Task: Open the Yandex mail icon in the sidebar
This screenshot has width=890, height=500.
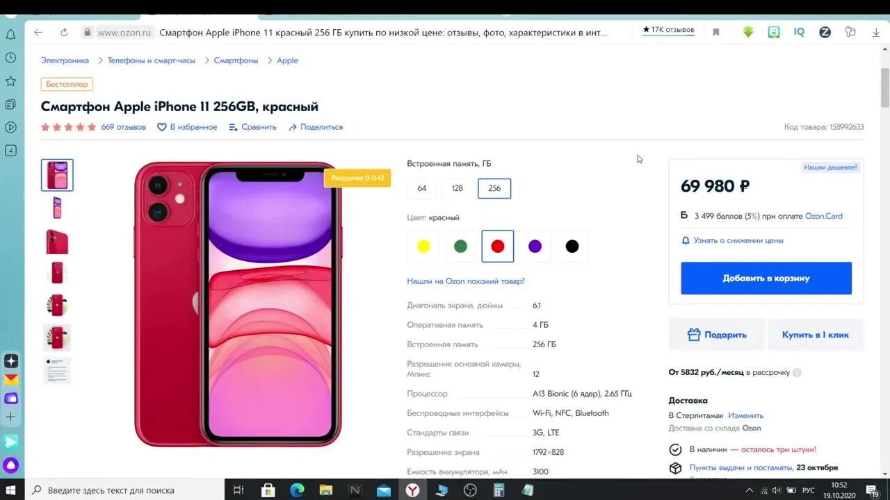Action: [10, 380]
